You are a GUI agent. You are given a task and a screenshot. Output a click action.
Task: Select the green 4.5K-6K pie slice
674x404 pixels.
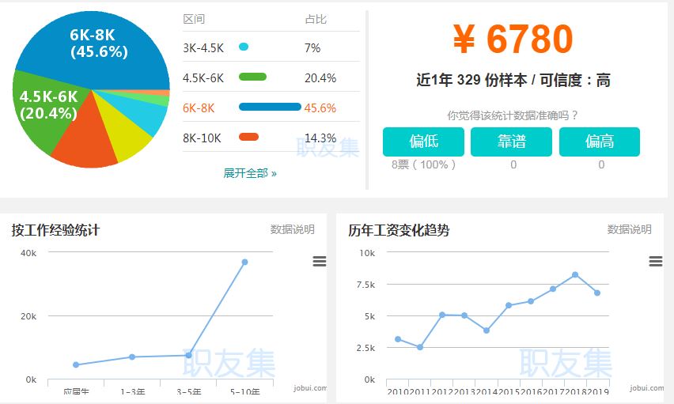[44, 111]
